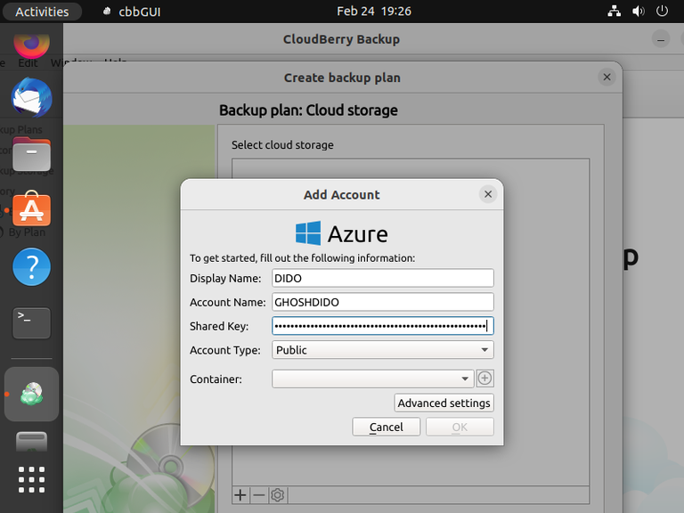Open Thunderbird Mail from the dock

pos(31,97)
